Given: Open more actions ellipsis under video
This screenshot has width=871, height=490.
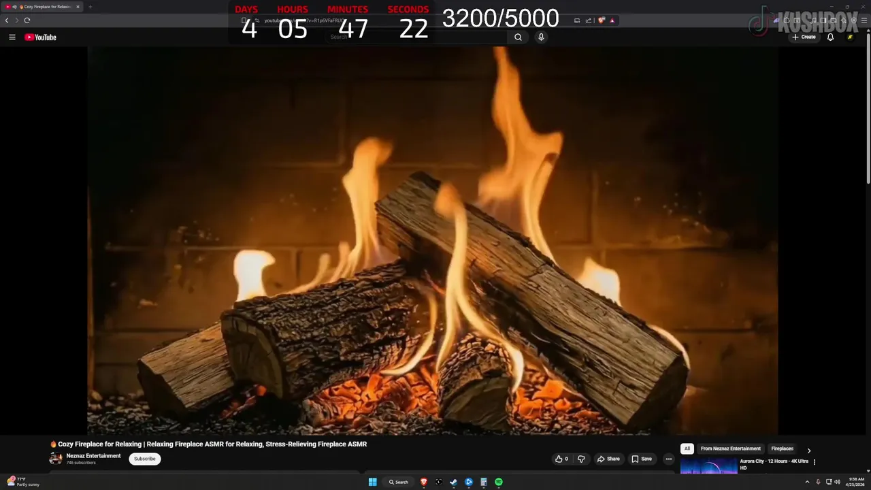Looking at the screenshot, I should click(x=668, y=459).
